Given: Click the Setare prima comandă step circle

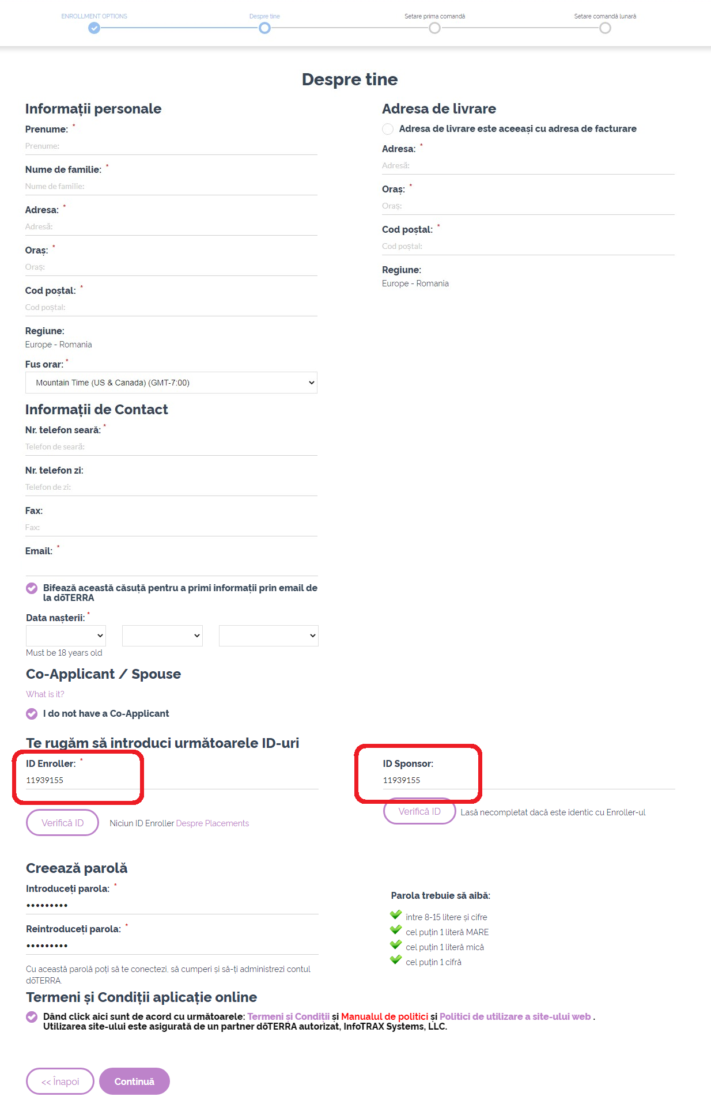Looking at the screenshot, I should [x=434, y=28].
